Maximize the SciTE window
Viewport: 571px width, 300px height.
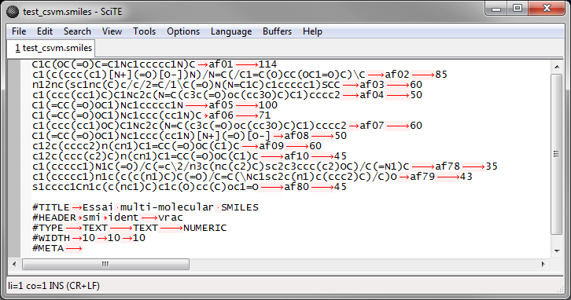click(x=518, y=9)
